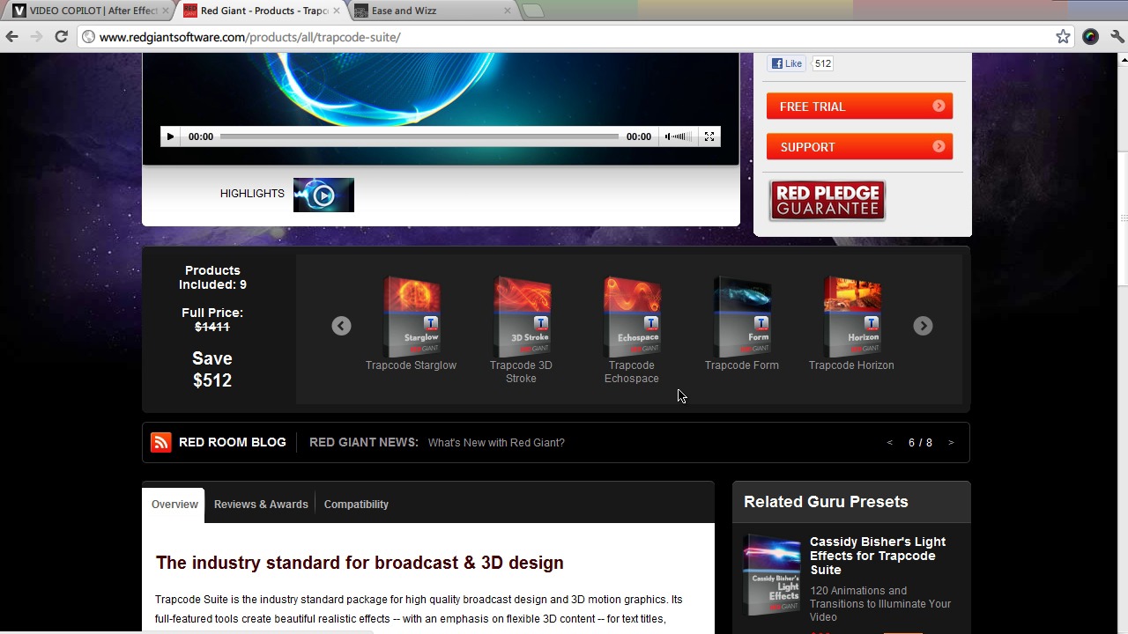This screenshot has width=1128, height=634.
Task: Seek along the video progress bar
Action: coord(419,136)
